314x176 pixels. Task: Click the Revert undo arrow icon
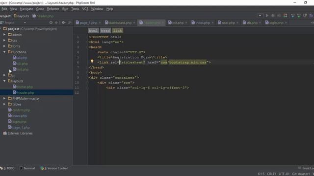pyautogui.click(x=311, y=16)
